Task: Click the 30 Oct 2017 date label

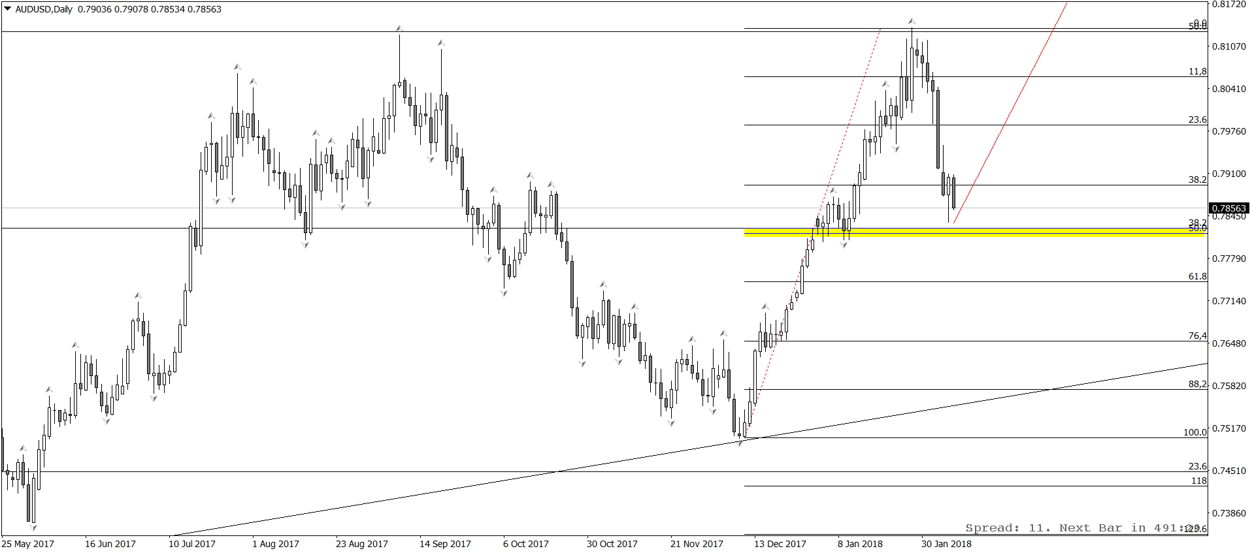Action: coord(612,544)
